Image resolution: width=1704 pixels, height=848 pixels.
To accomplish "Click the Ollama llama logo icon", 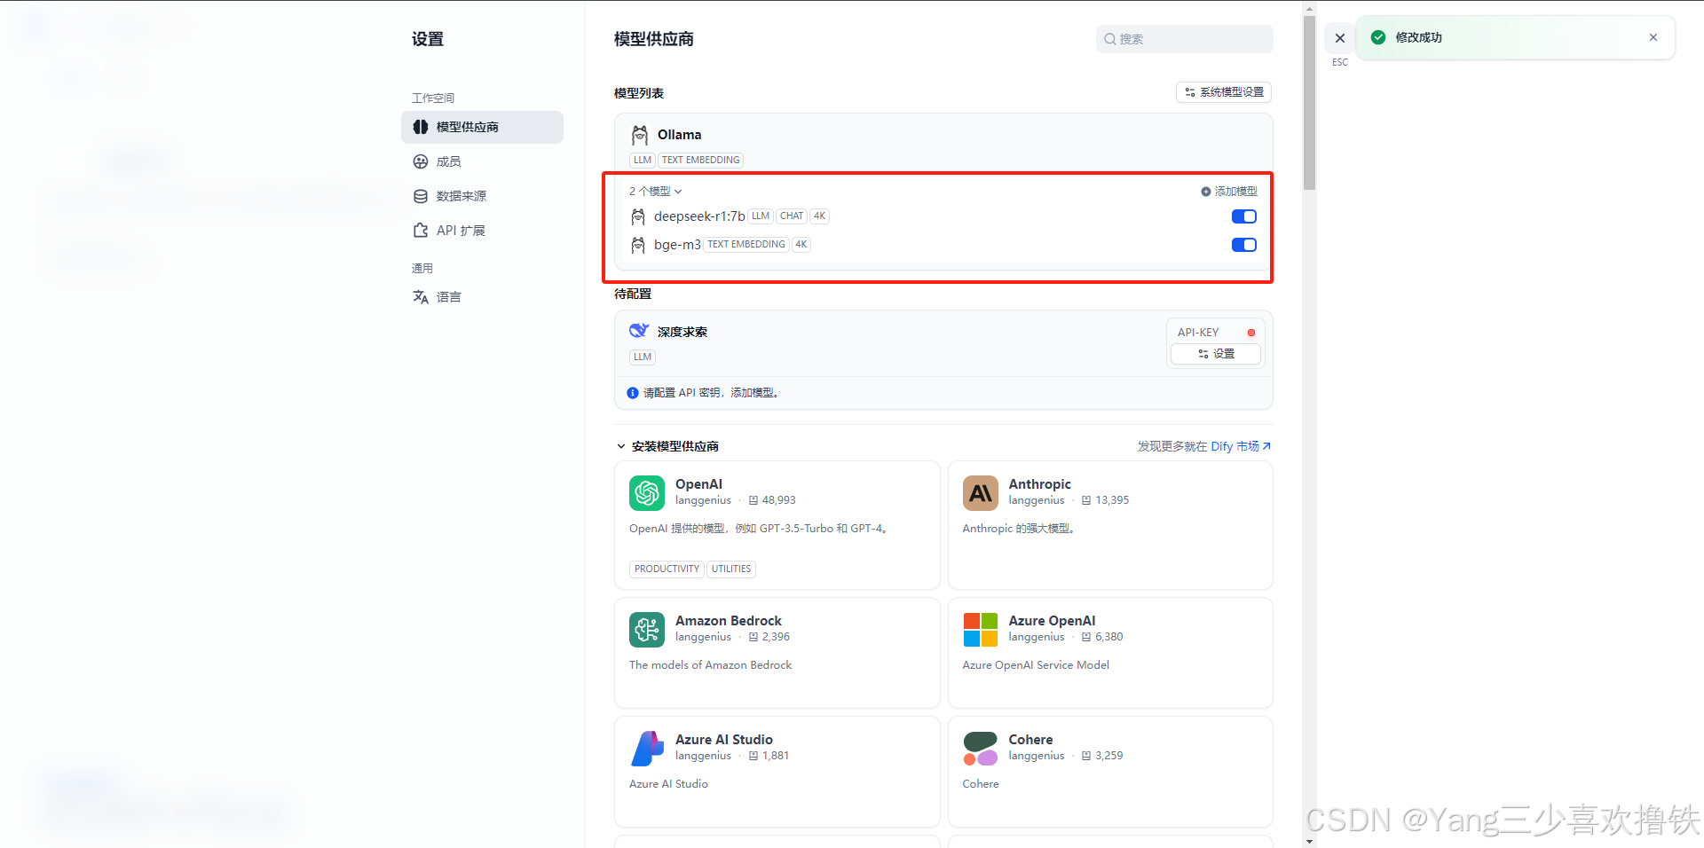I will 640,135.
